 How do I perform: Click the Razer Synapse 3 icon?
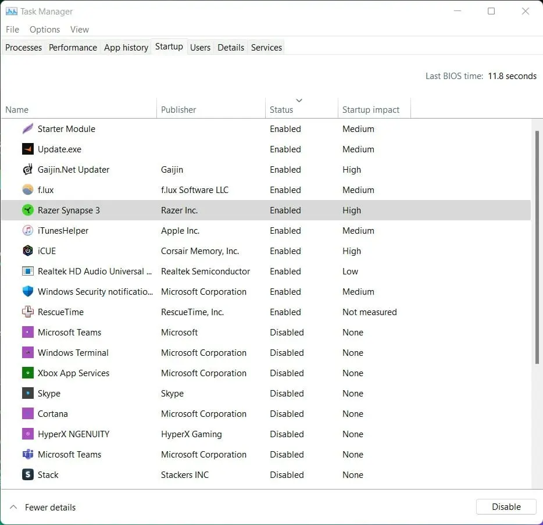pos(28,210)
